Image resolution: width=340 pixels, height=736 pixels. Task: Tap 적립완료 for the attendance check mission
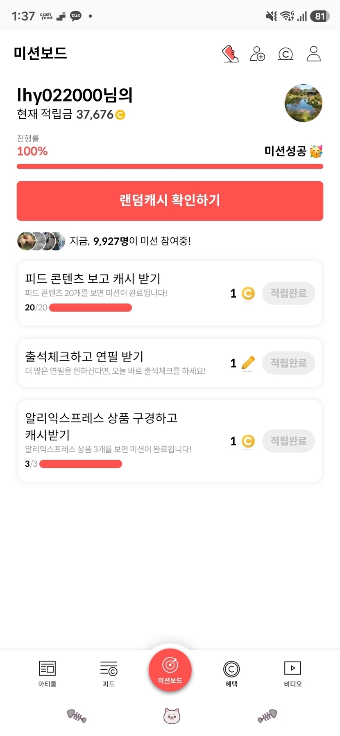[x=288, y=363]
